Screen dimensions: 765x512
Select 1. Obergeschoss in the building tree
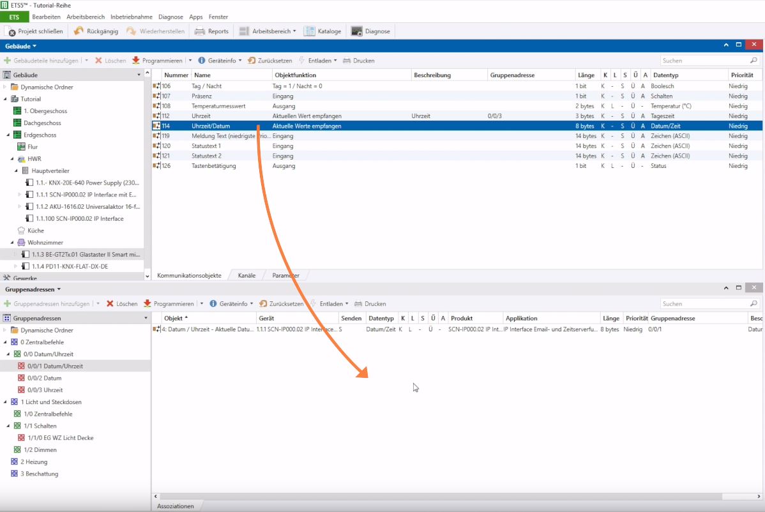pyautogui.click(x=45, y=111)
